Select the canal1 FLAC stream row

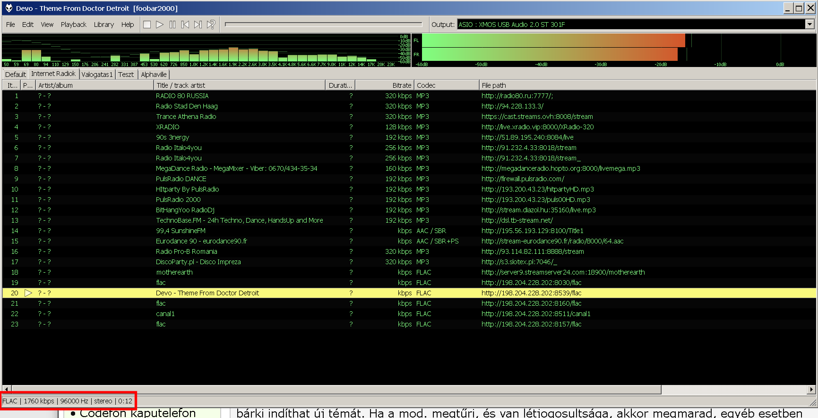[x=409, y=314]
